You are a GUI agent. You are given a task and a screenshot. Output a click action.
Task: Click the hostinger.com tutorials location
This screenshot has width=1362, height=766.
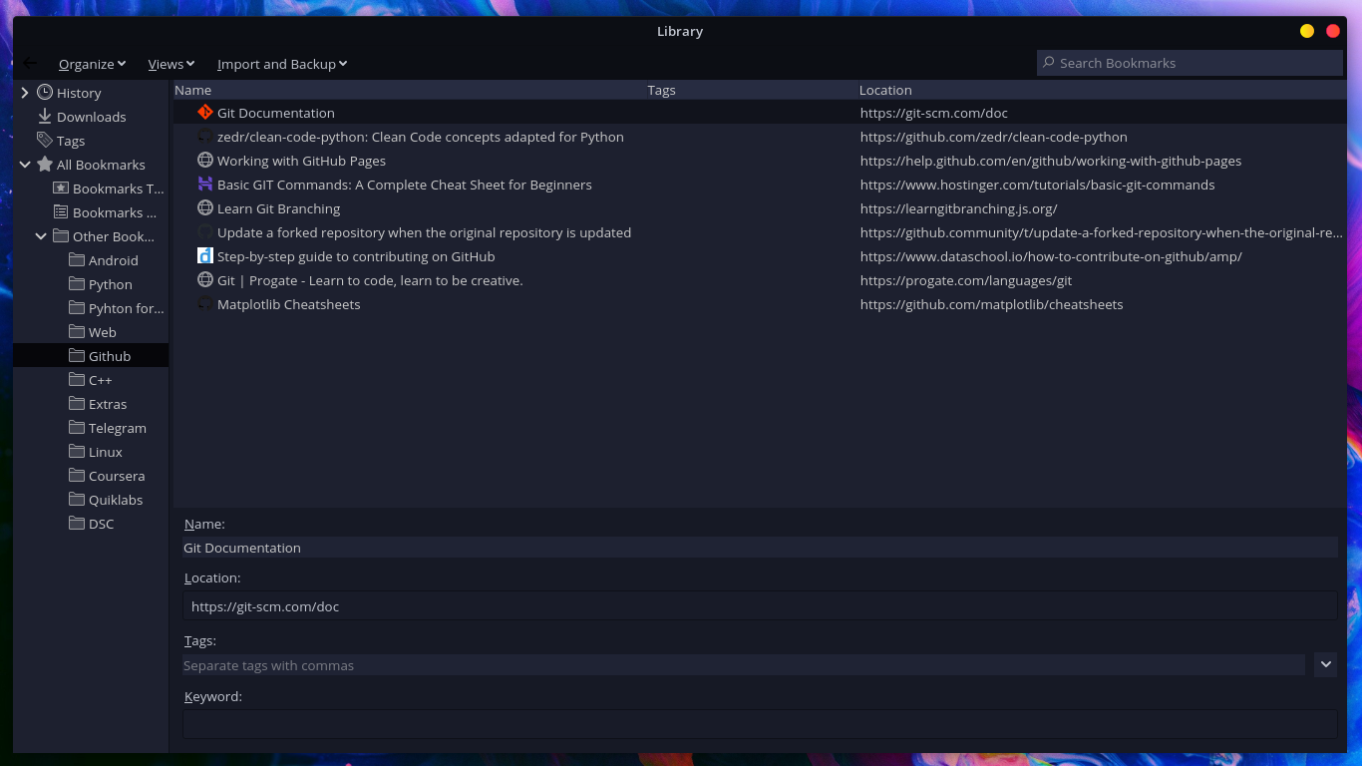(x=1037, y=185)
